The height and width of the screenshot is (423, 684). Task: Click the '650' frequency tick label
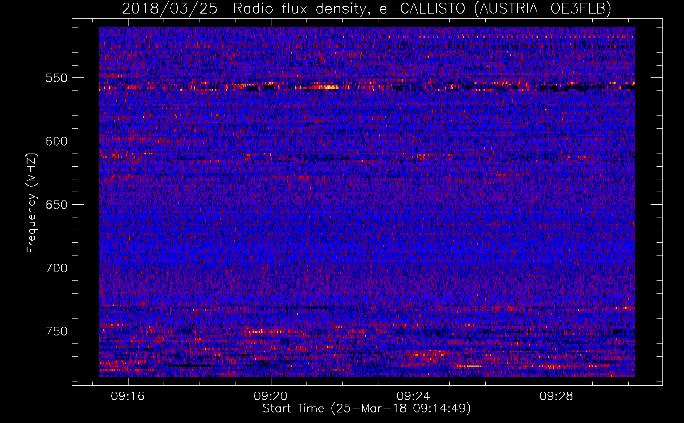tap(57, 205)
